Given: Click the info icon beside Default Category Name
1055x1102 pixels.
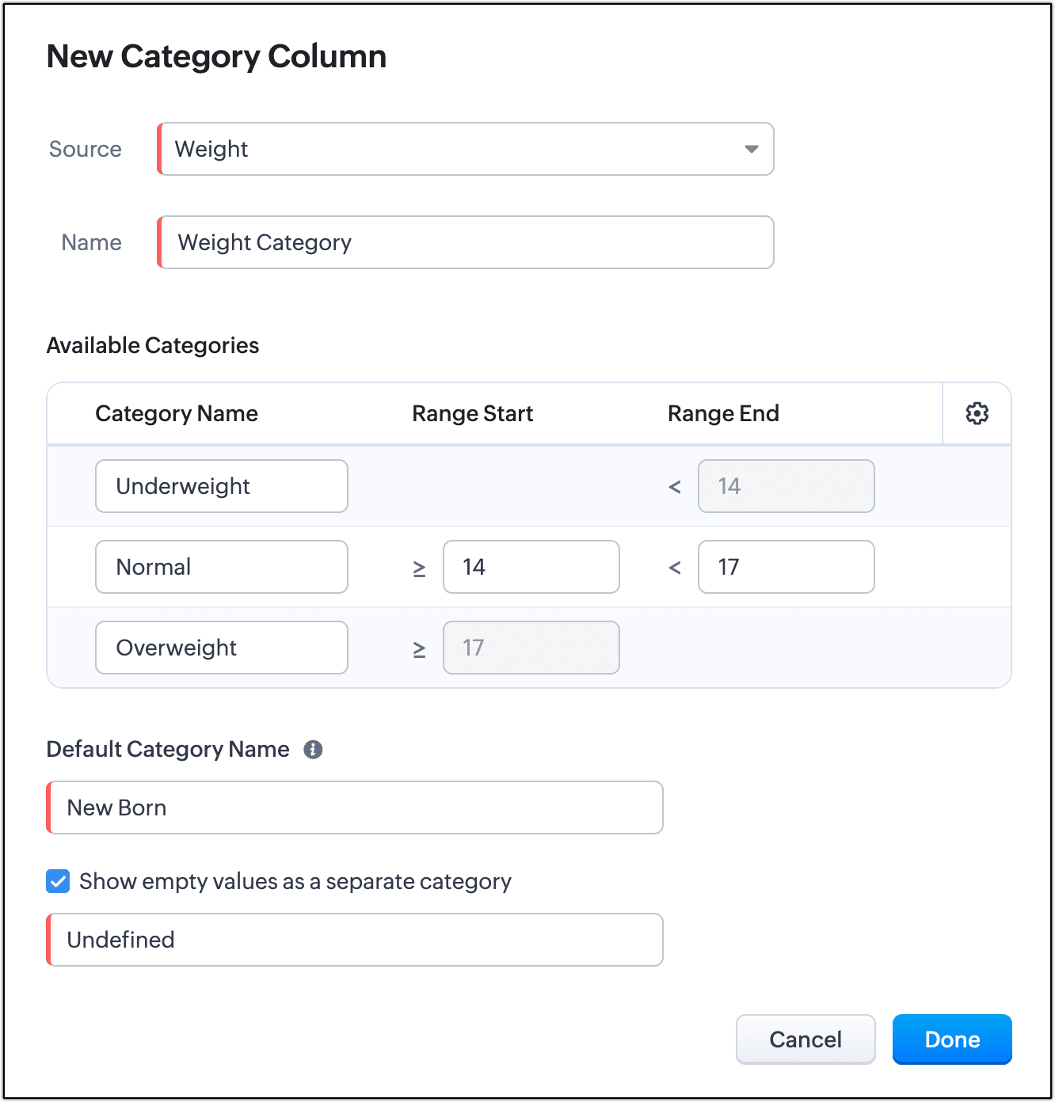Looking at the screenshot, I should (313, 750).
